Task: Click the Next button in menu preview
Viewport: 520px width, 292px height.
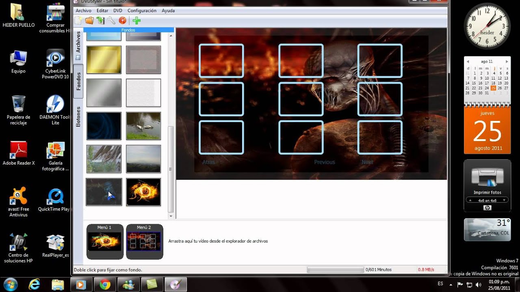Action: [x=367, y=162]
